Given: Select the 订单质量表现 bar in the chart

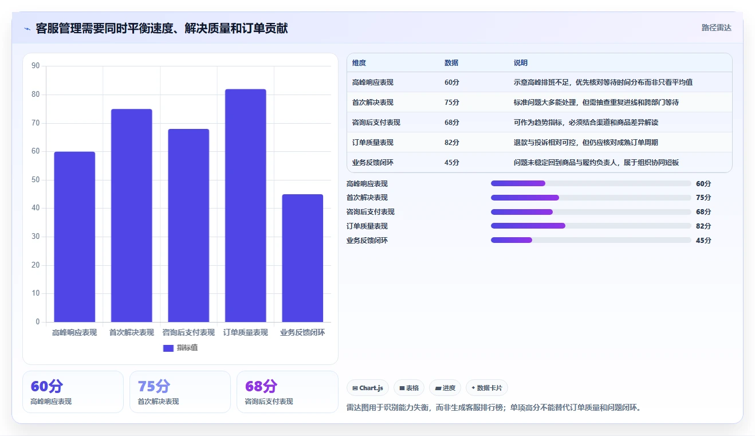Looking at the screenshot, I should [245, 206].
